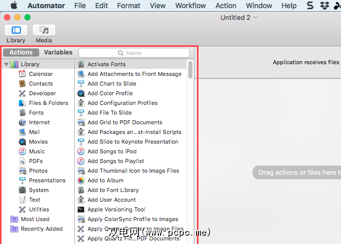Image resolution: width=341 pixels, height=244 pixels.
Task: Collapse the Library disclosure triangle
Action: tap(6, 64)
